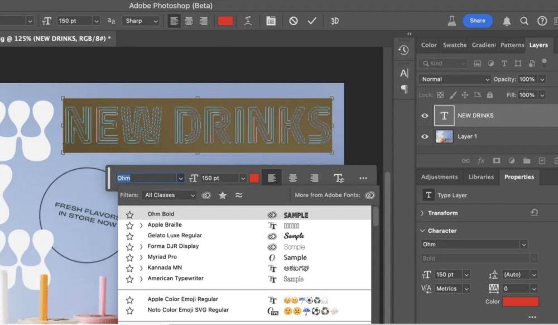Click red swatch in floating text bar
Image resolution: width=558 pixels, height=325 pixels.
pyautogui.click(x=254, y=178)
